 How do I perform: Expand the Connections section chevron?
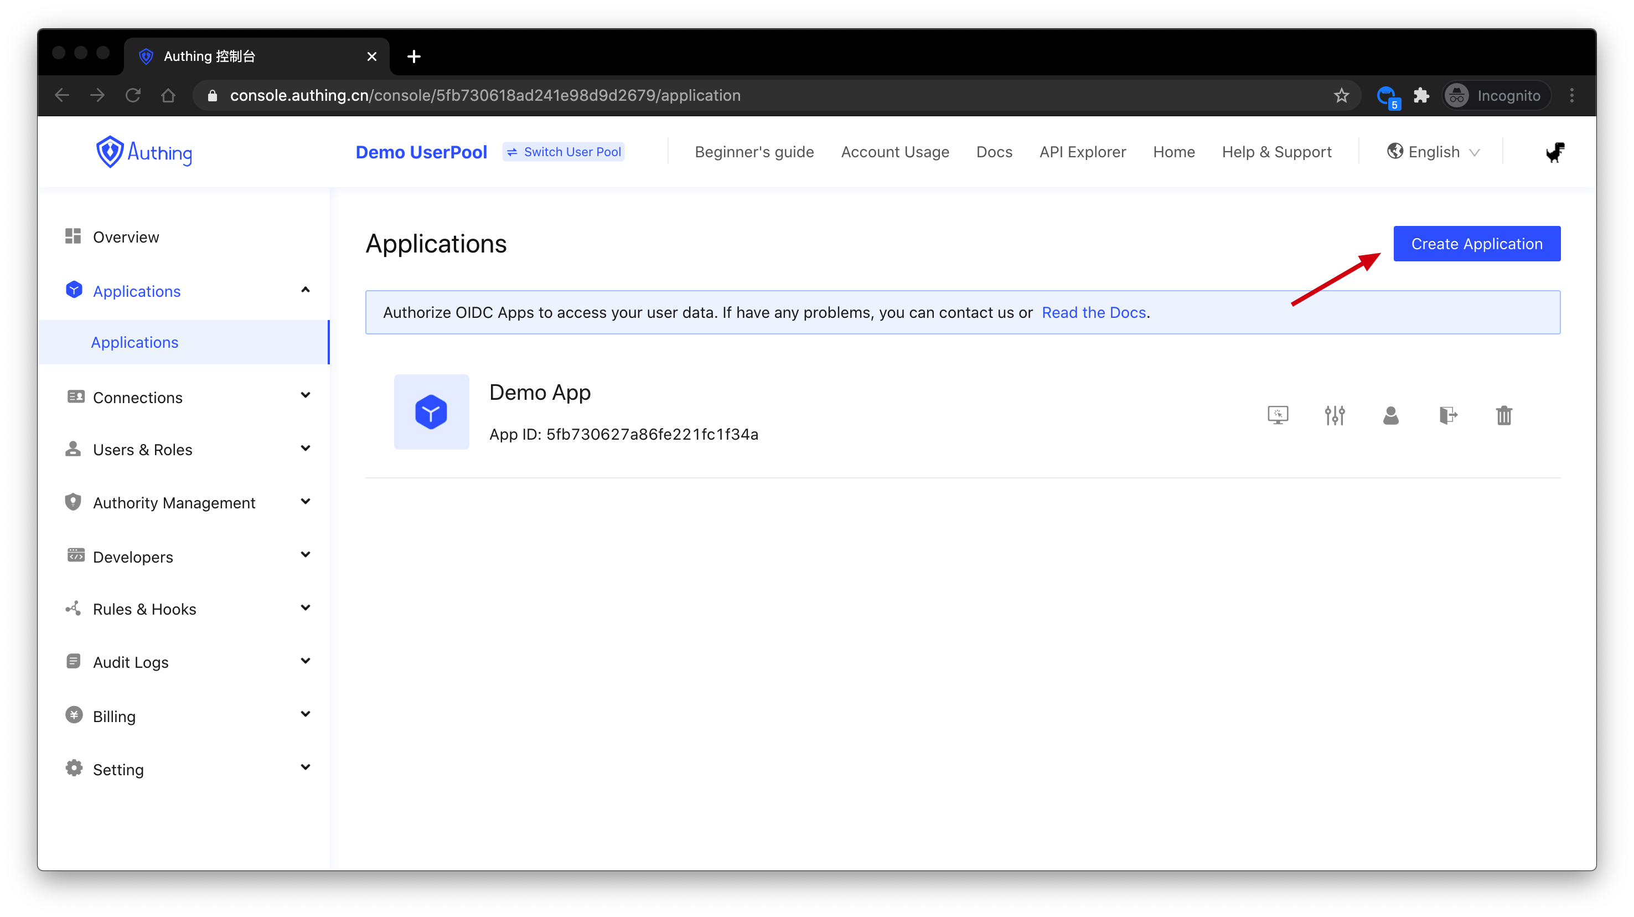[305, 395]
